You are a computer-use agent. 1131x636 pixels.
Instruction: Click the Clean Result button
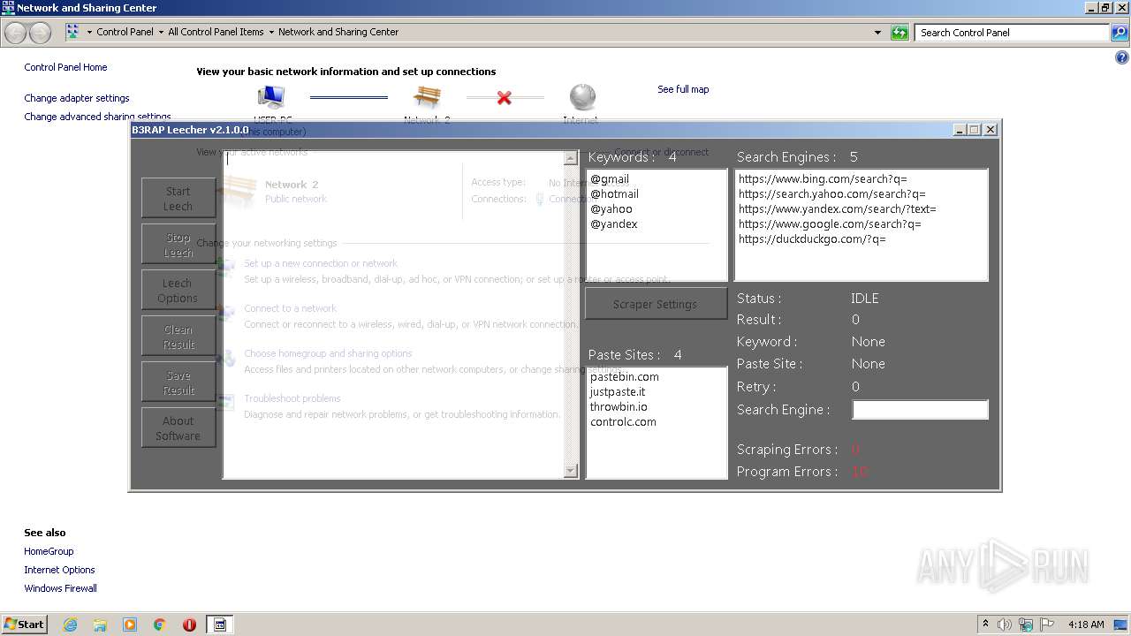click(178, 336)
